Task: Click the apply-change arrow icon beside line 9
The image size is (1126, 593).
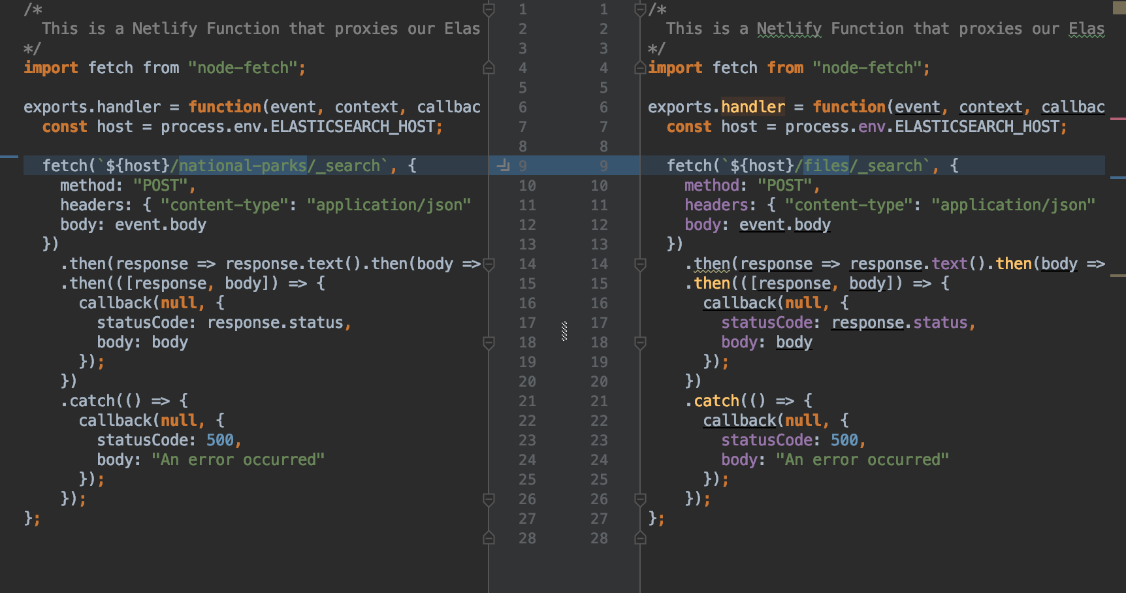Action: 503,166
